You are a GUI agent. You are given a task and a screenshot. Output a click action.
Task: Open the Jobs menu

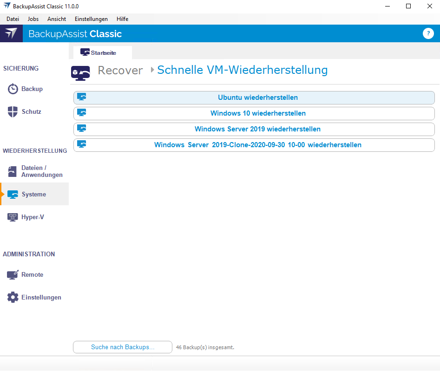point(33,19)
